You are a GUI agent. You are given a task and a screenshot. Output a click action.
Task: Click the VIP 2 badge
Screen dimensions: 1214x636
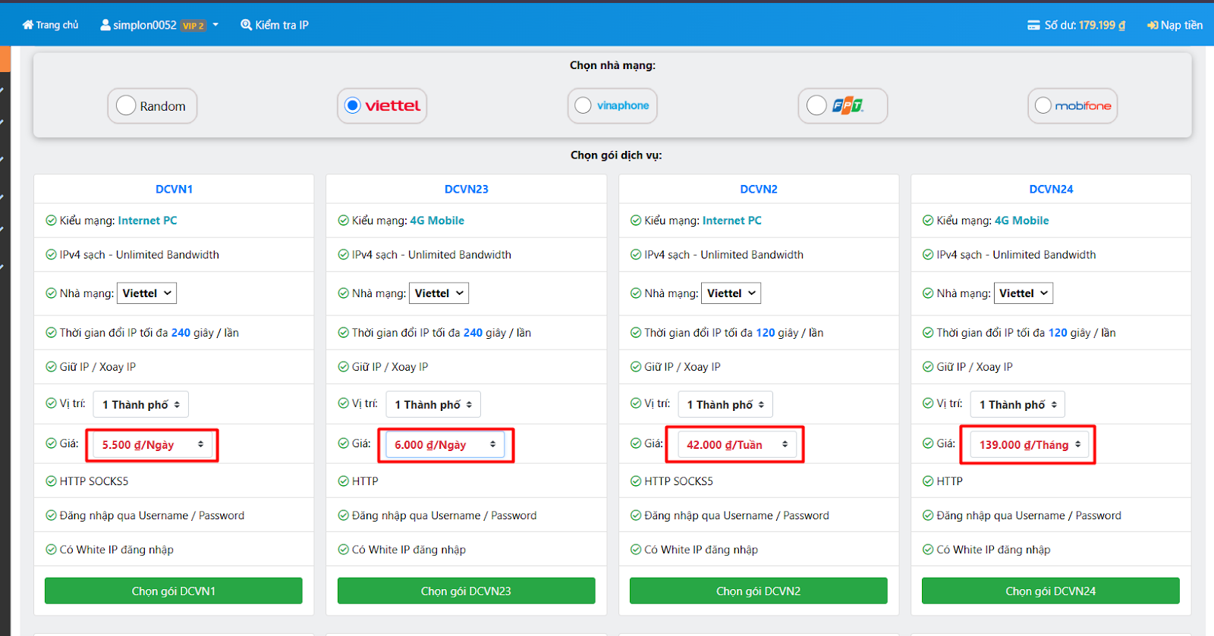[193, 26]
